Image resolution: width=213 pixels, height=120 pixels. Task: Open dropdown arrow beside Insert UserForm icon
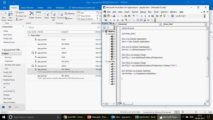point(111,16)
